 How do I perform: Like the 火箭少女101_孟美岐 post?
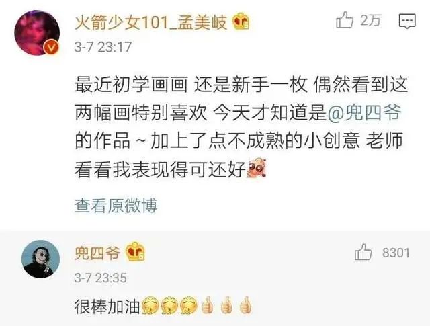point(345,20)
